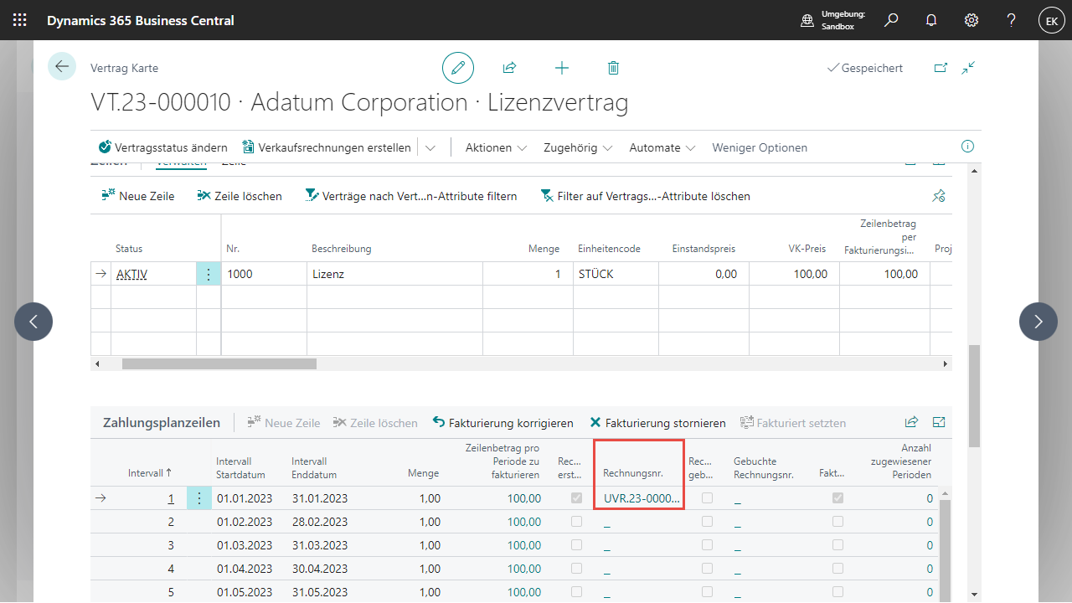Toggle invoice created checkbox in interval 1 row
Image resolution: width=1072 pixels, height=603 pixels.
[576, 498]
